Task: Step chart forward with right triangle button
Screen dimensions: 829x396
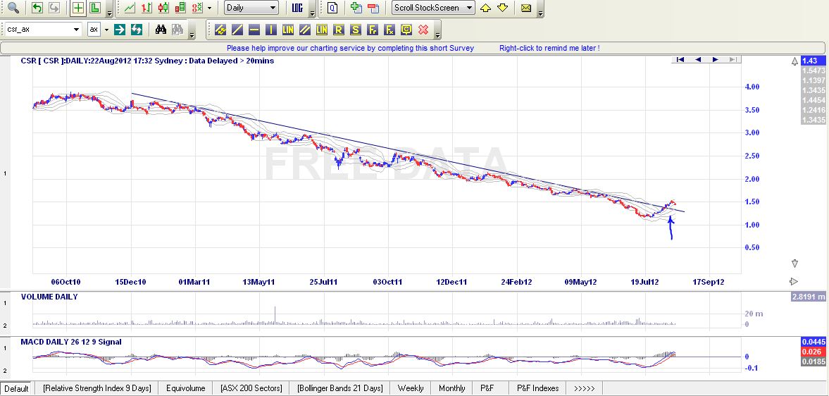Action: [x=716, y=60]
